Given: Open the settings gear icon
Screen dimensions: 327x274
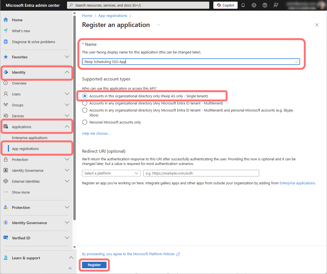Looking at the screenshot, I should (x=254, y=5).
